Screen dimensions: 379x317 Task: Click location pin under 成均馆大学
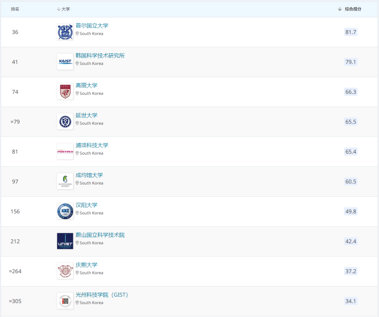[x=77, y=183]
